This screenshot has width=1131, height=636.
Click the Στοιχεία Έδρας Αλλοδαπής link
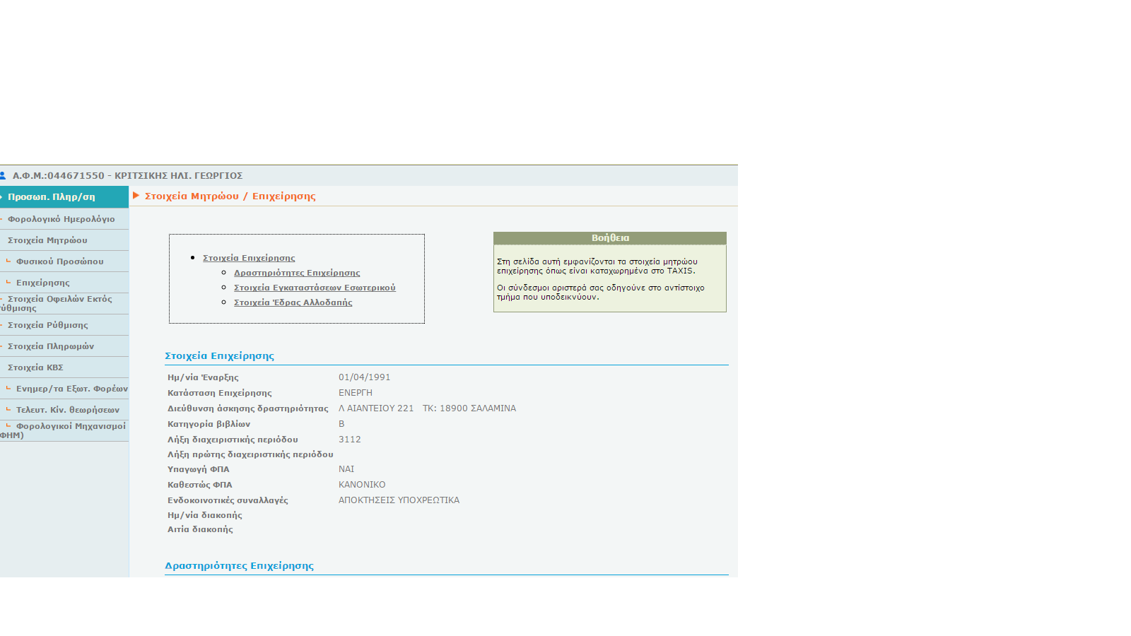click(x=293, y=302)
